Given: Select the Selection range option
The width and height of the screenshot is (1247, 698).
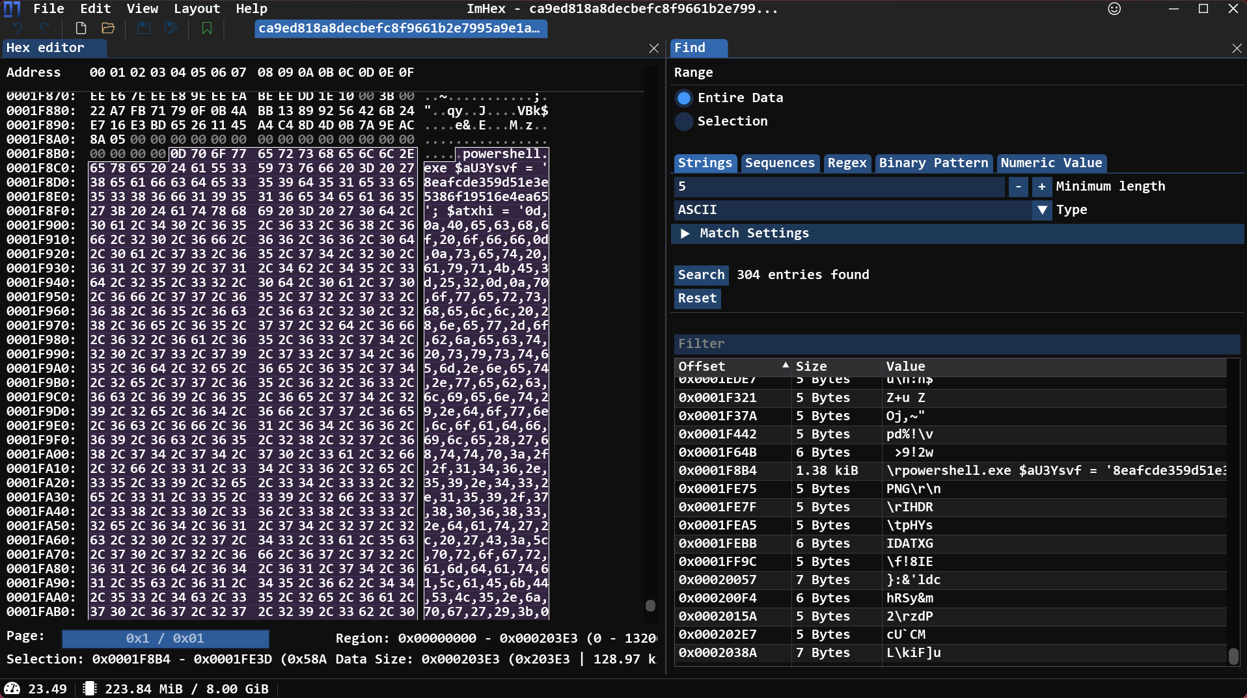Looking at the screenshot, I should pos(683,122).
